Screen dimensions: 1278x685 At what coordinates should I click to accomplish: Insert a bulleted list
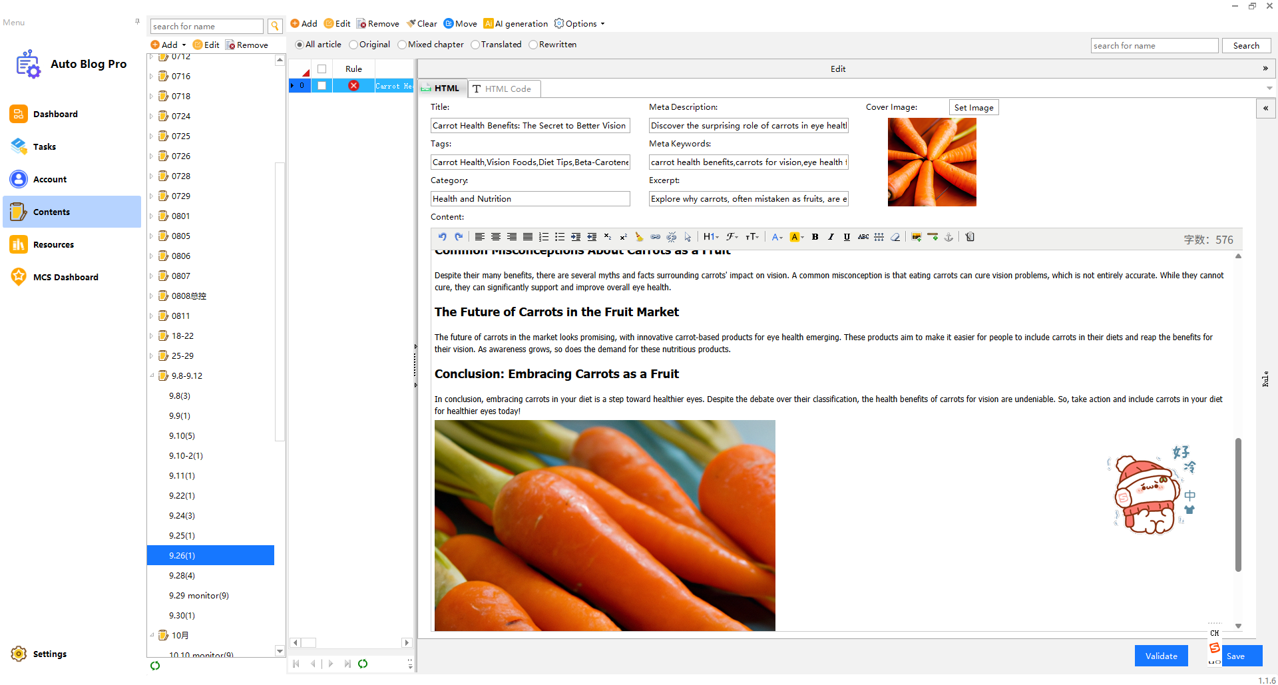tap(560, 237)
